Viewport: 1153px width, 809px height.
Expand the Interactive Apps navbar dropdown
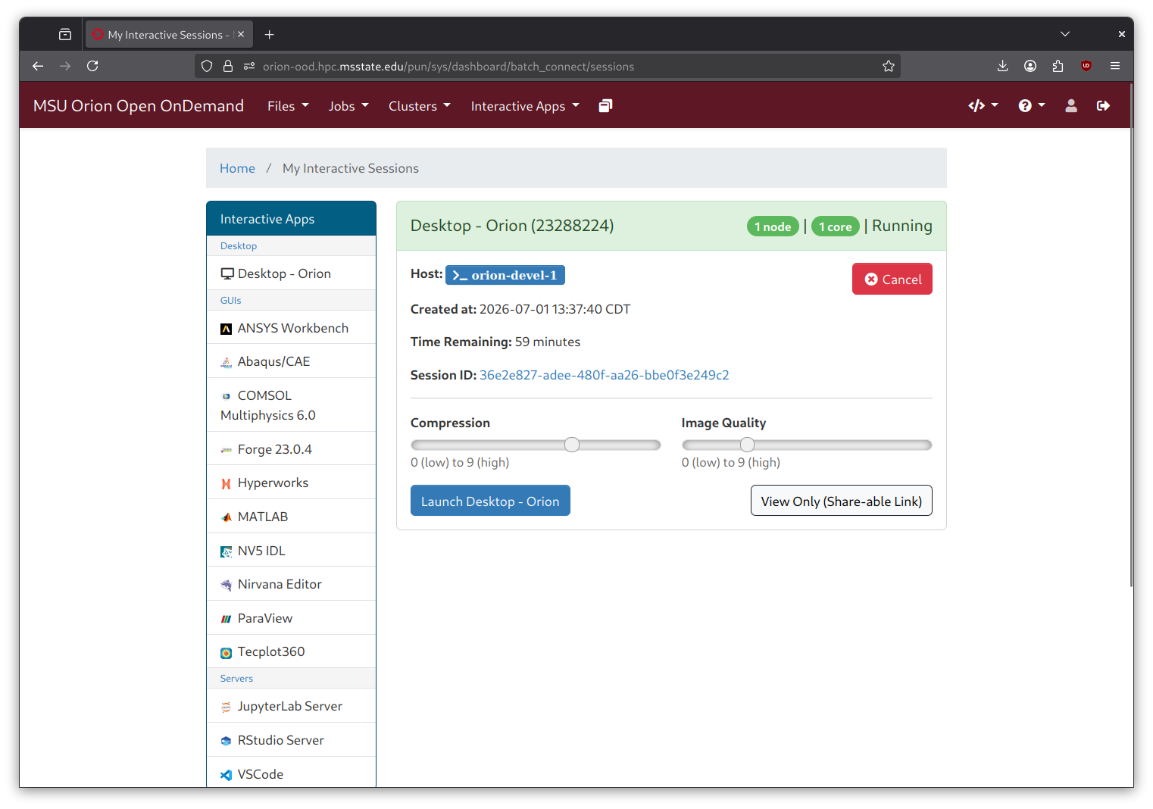(525, 106)
